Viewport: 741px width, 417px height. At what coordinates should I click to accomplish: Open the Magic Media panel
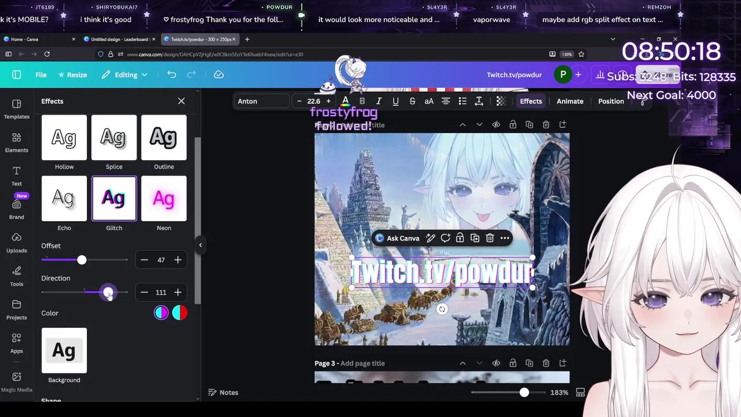16,382
